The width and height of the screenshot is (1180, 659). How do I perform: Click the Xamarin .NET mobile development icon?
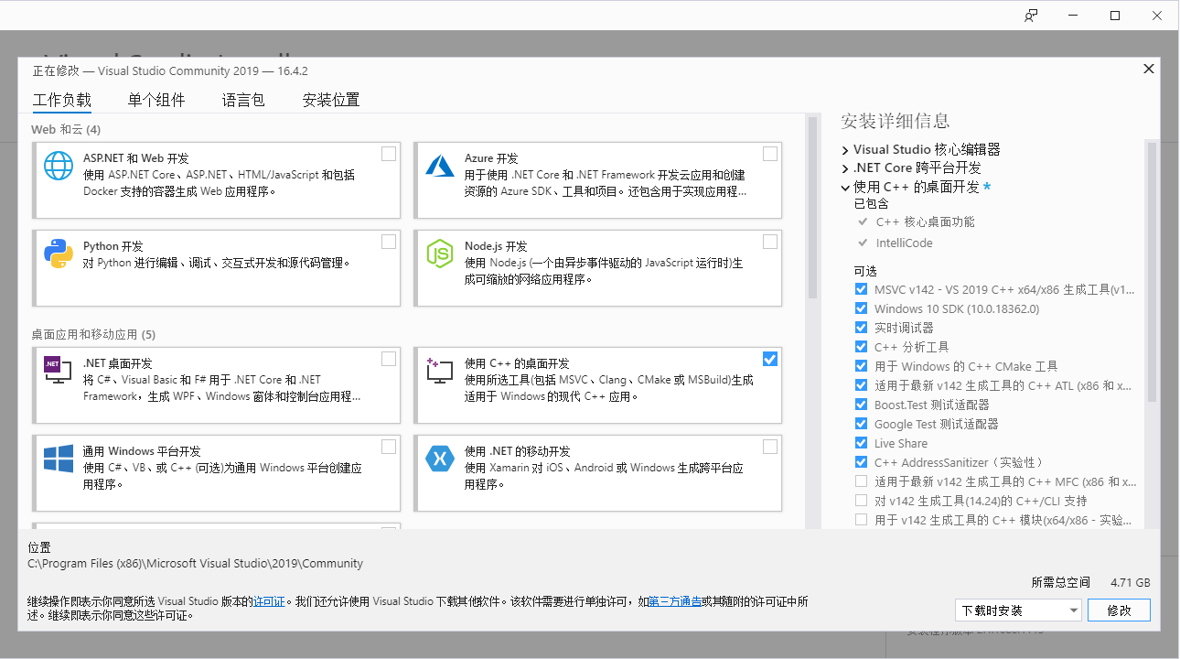click(440, 459)
